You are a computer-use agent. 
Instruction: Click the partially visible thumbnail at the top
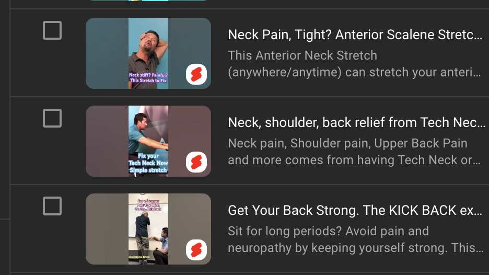(x=148, y=1)
